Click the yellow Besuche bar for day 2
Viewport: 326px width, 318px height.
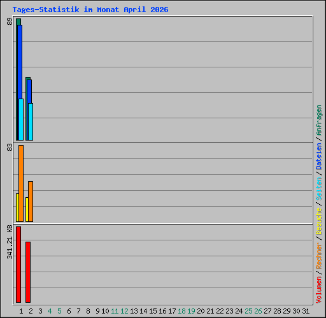pyautogui.click(x=27, y=209)
